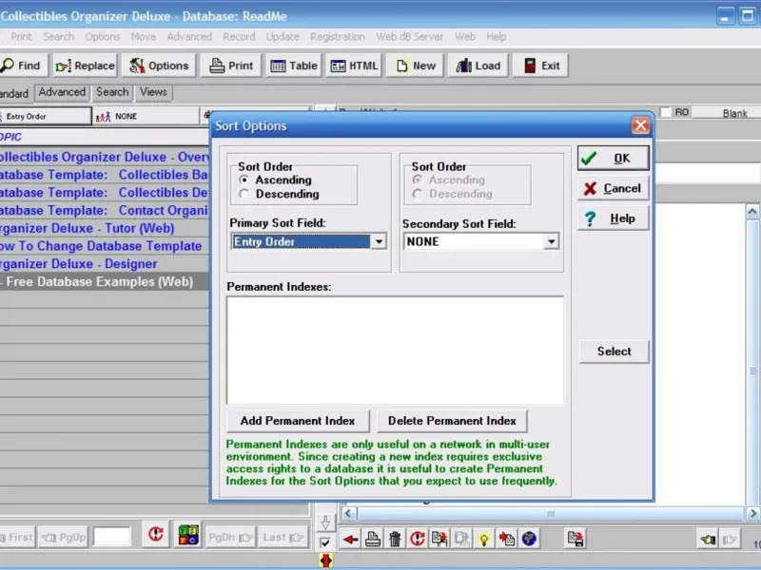Open the Search menu in the menu bar
Image resolution: width=761 pixels, height=570 pixels.
point(59,37)
